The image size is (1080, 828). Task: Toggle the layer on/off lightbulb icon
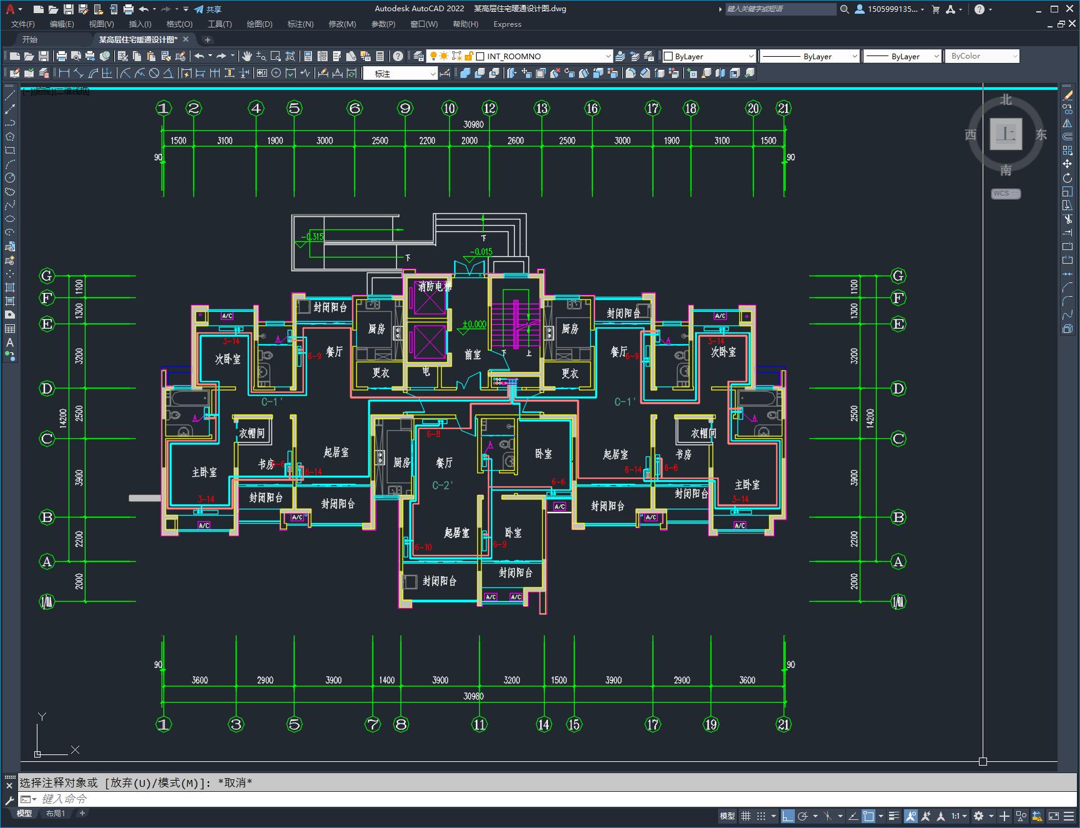pos(433,56)
